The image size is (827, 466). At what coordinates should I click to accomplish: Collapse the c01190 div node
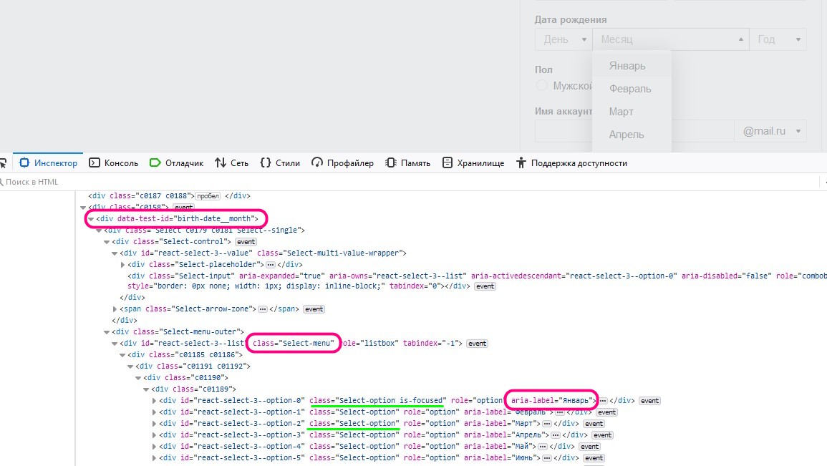click(138, 378)
